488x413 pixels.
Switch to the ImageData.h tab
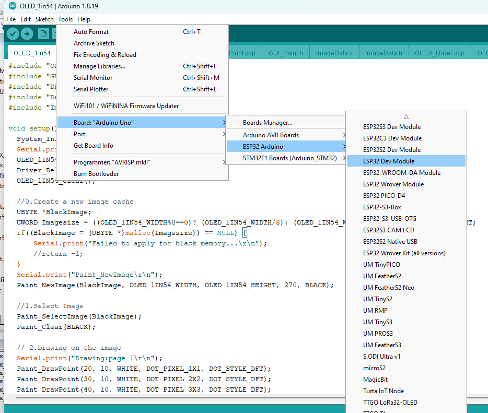384,53
